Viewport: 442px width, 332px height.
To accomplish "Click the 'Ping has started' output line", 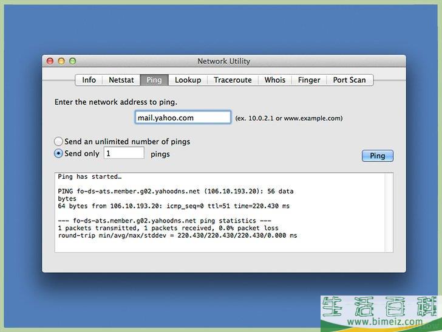I will click(x=90, y=177).
